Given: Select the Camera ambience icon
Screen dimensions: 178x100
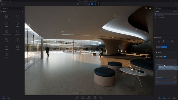Looking at the screenshot, I should [164, 42].
